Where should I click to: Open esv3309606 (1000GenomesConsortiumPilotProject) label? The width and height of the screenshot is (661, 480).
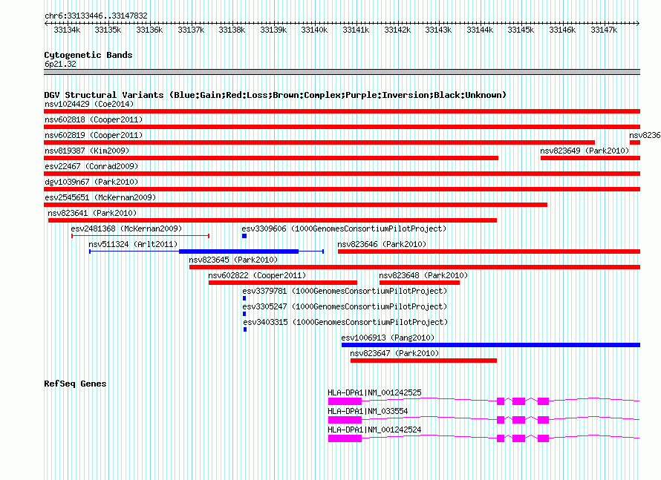click(x=344, y=229)
